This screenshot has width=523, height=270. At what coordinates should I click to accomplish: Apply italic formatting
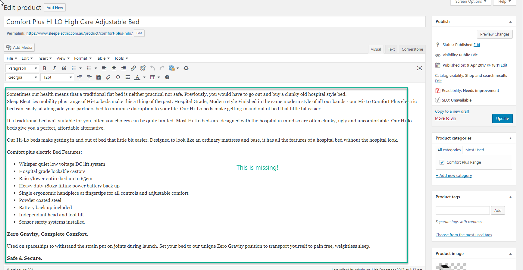[x=54, y=68]
